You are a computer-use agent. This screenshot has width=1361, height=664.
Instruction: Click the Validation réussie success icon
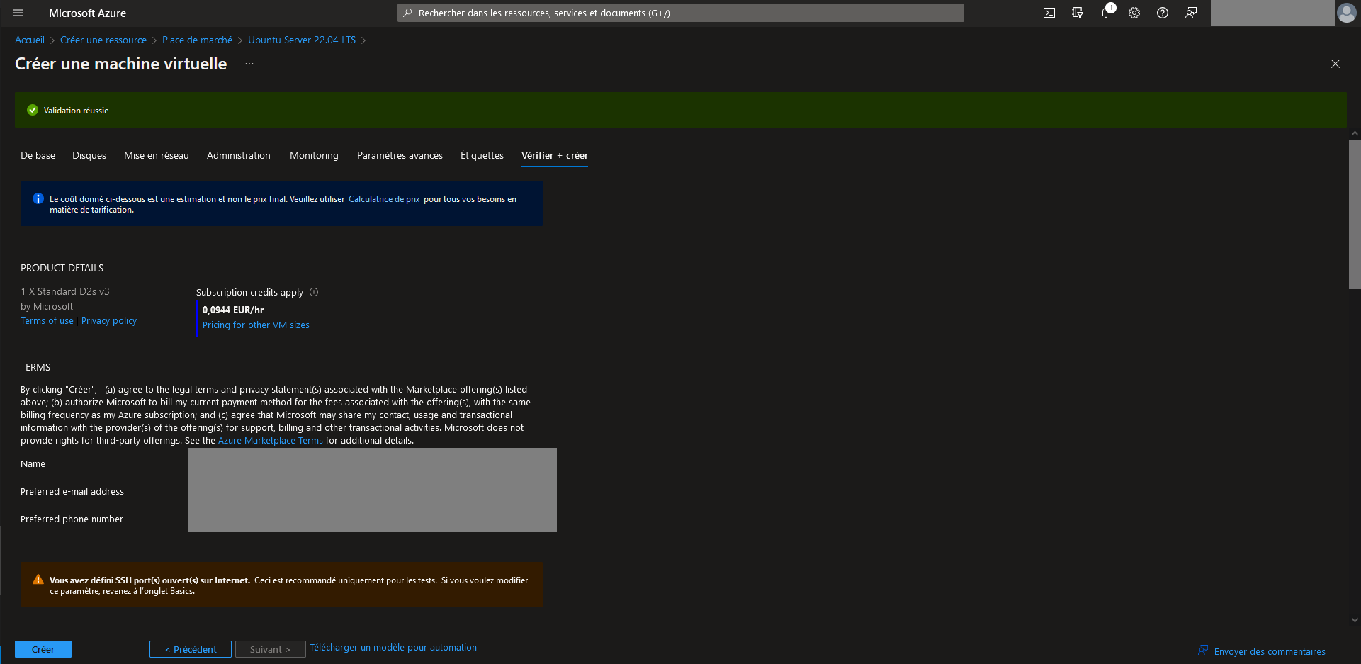click(33, 110)
